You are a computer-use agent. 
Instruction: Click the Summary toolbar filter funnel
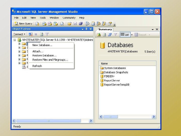coord(115,35)
